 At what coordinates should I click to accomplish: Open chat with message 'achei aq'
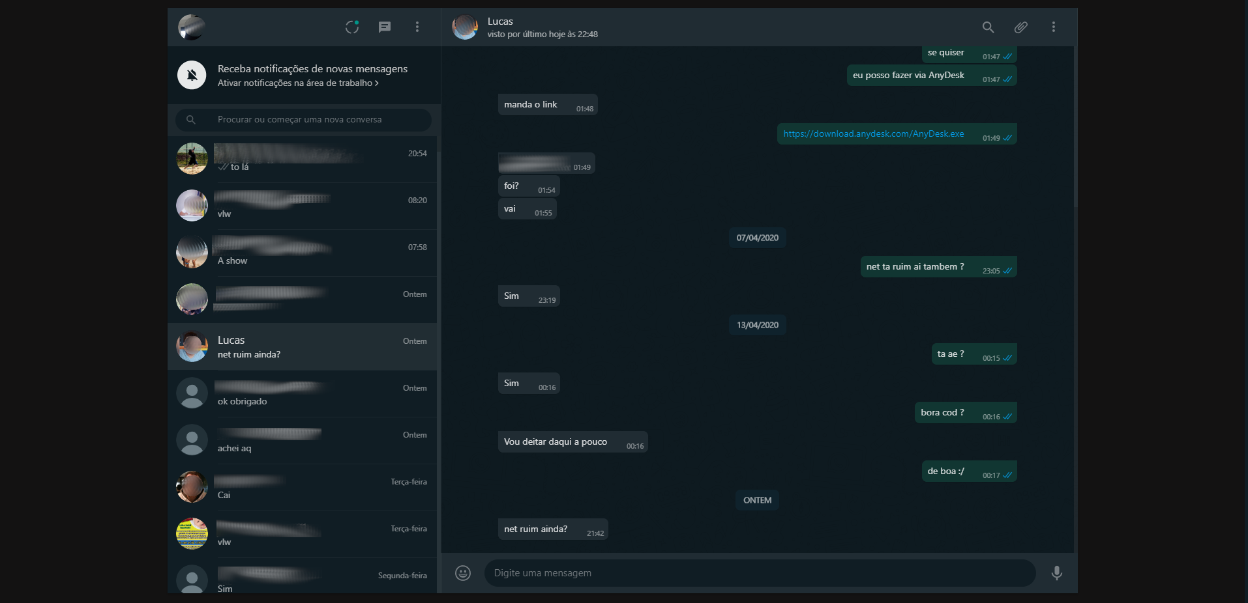(303, 440)
